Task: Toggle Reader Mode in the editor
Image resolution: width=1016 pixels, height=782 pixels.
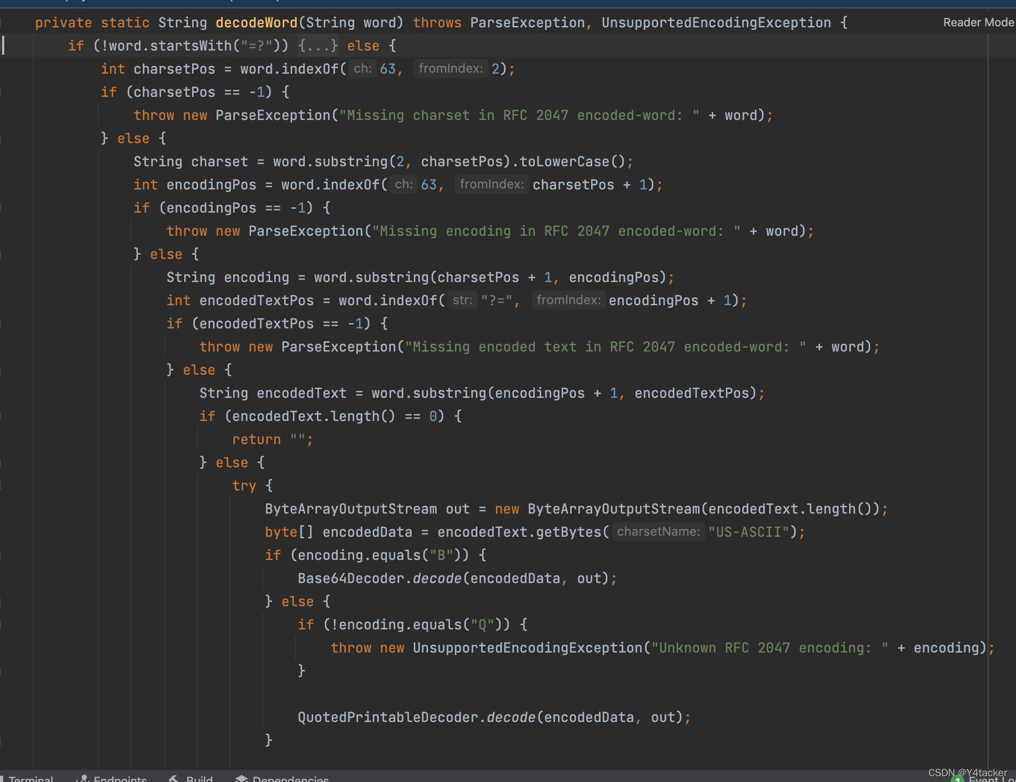Action: tap(978, 23)
